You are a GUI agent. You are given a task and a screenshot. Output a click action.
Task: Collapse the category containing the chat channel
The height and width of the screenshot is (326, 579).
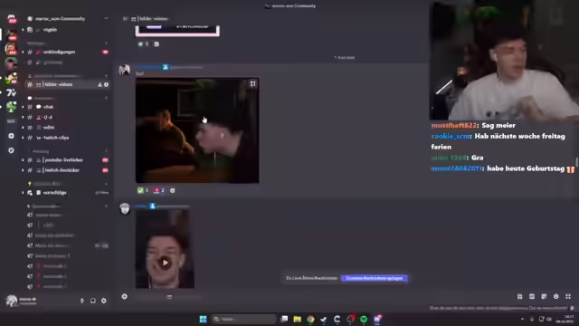[x=42, y=99]
